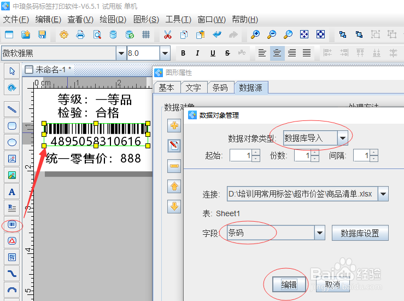Switch to the 基本 tab
Viewport: 404px width, 301px height.
click(x=167, y=88)
